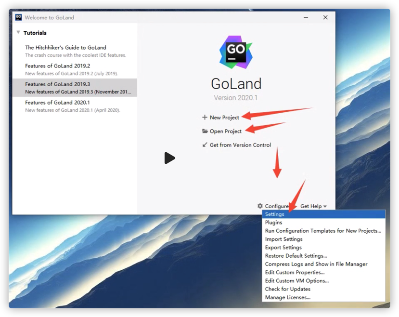Click the arrow icon beside Get from Version Control
The height and width of the screenshot is (317, 399).
tap(205, 145)
